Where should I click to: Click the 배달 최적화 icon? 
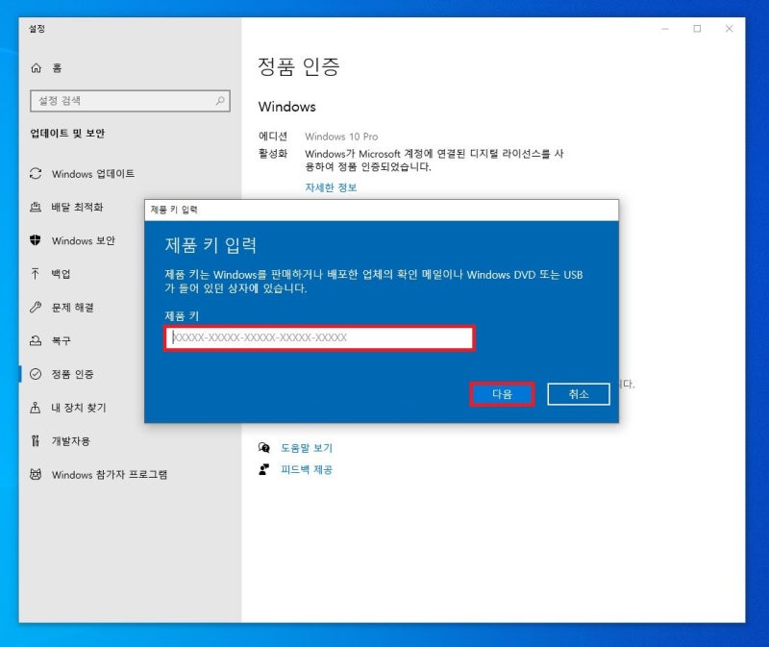click(36, 207)
